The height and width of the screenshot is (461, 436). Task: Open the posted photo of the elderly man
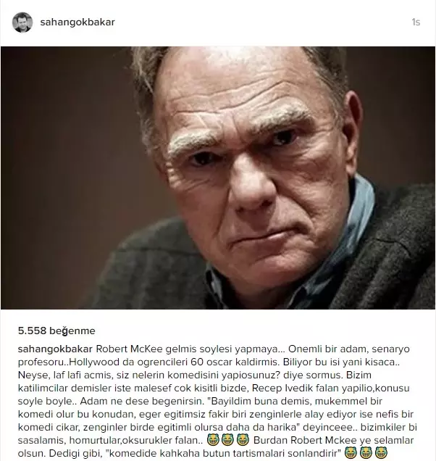pyautogui.click(x=218, y=178)
